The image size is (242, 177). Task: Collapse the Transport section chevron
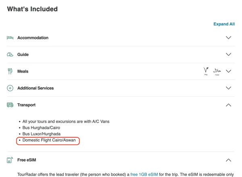pyautogui.click(x=228, y=105)
